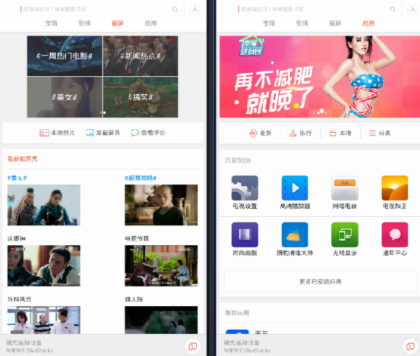420x356 pixels.
Task: Click device connect icon in right bottom bar
Action: click(x=410, y=346)
